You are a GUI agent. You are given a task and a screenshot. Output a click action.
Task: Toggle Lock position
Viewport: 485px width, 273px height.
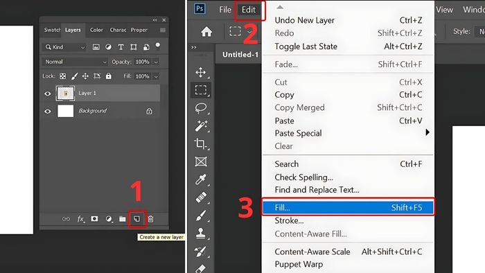[x=85, y=76]
